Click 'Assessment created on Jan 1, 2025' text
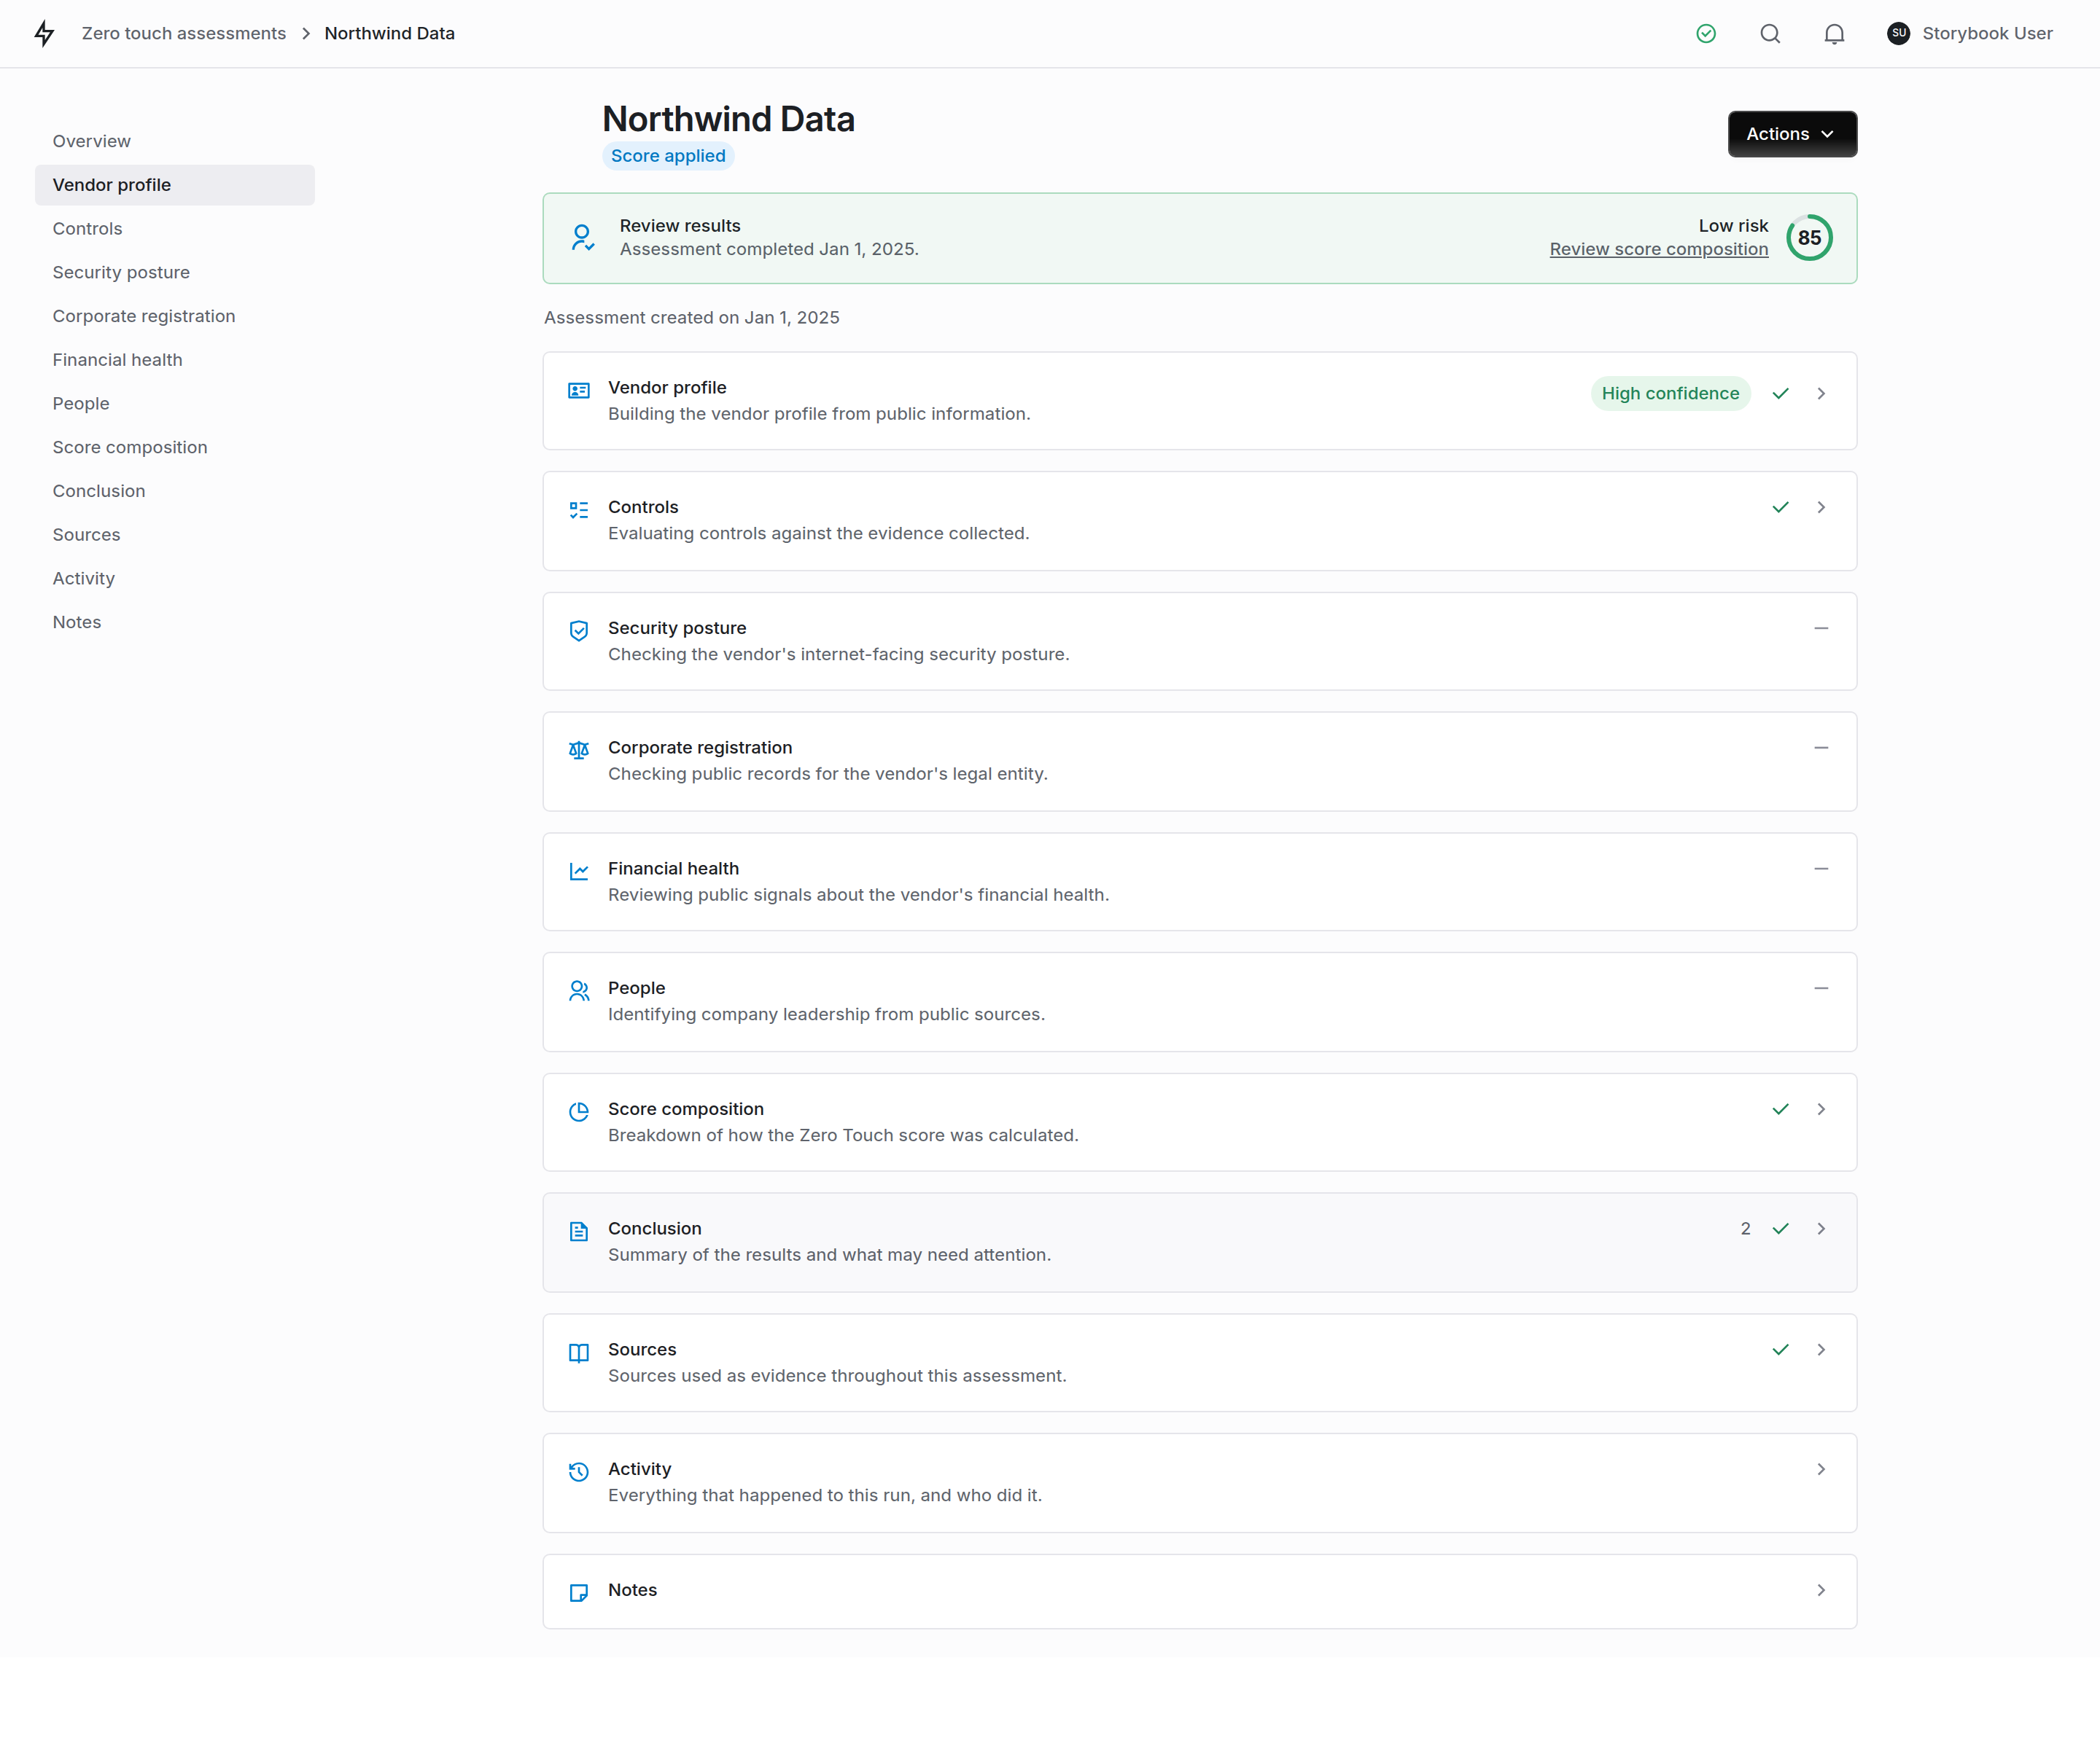2100x1749 pixels. 691,318
